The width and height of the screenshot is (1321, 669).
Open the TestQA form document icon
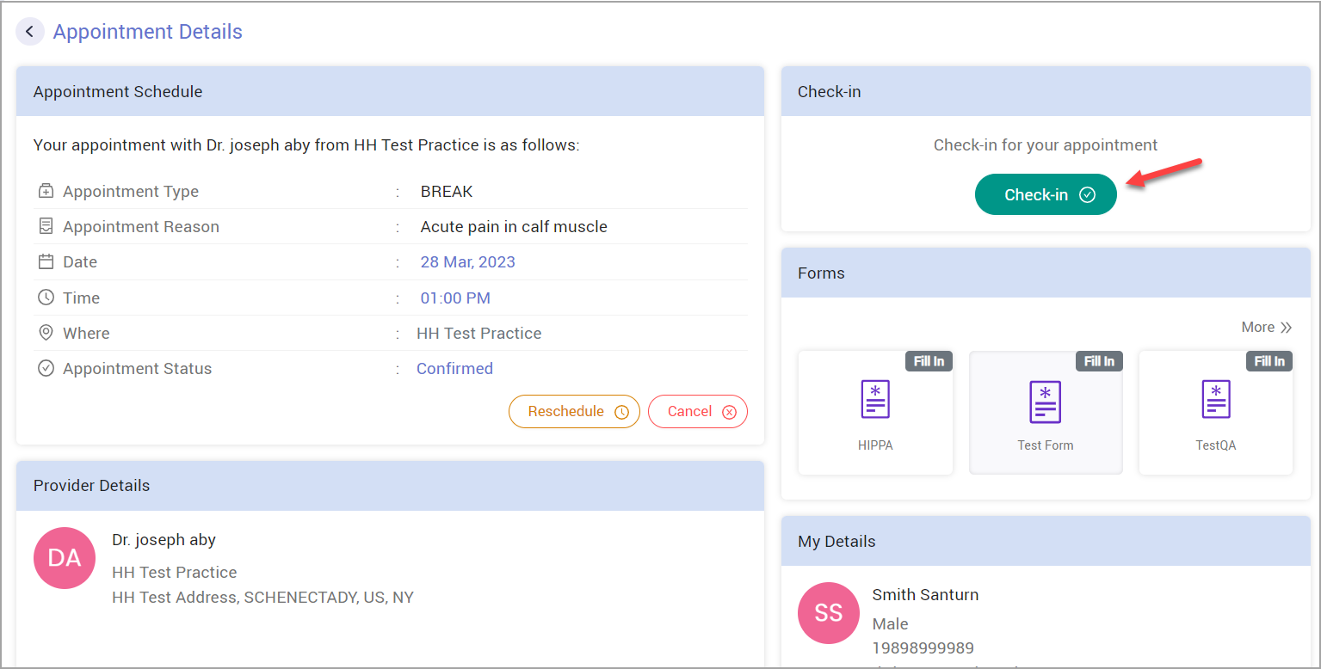(x=1215, y=399)
